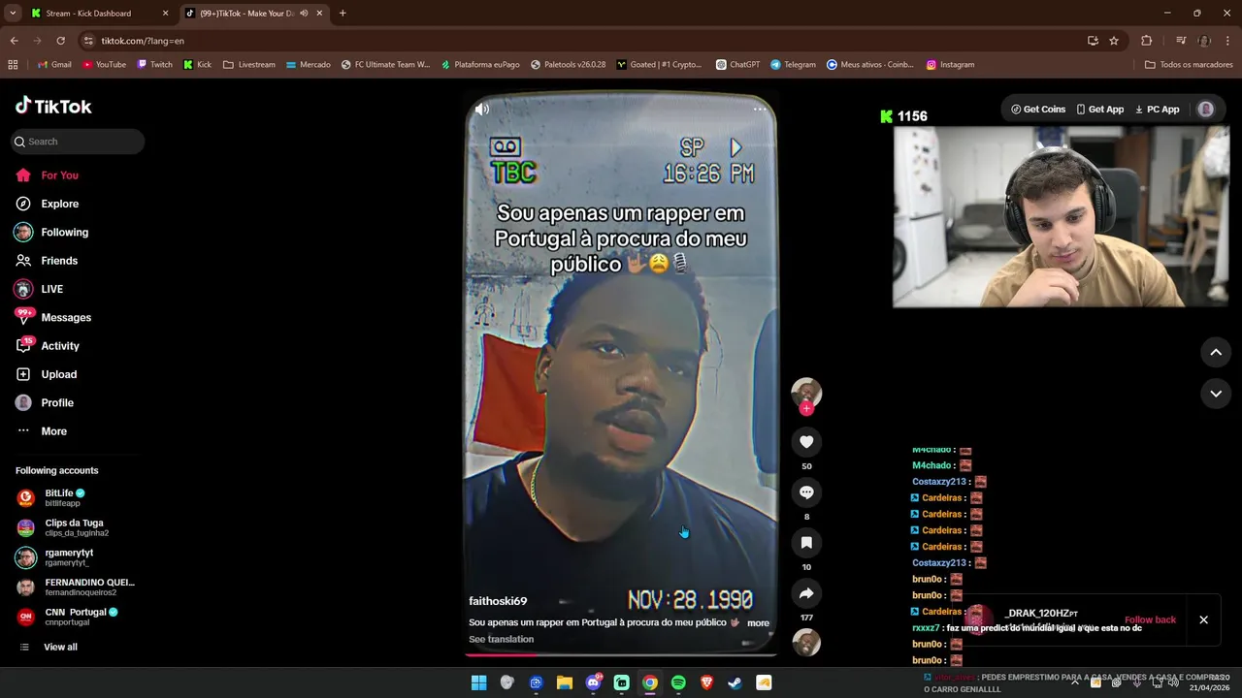The width and height of the screenshot is (1242, 698).
Task: Click the PC App download button
Action: (1158, 110)
